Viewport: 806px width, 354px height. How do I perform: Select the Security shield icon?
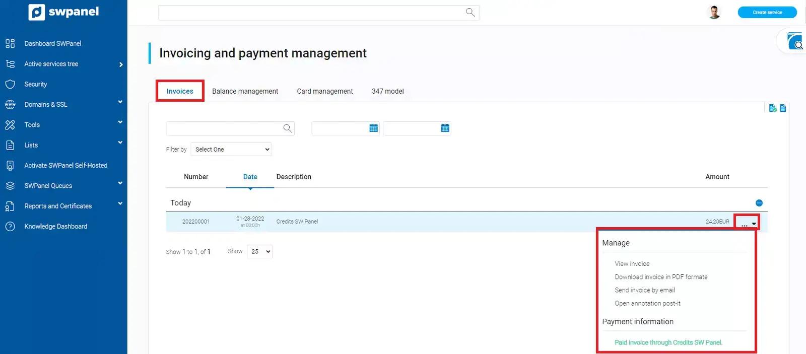coord(10,84)
